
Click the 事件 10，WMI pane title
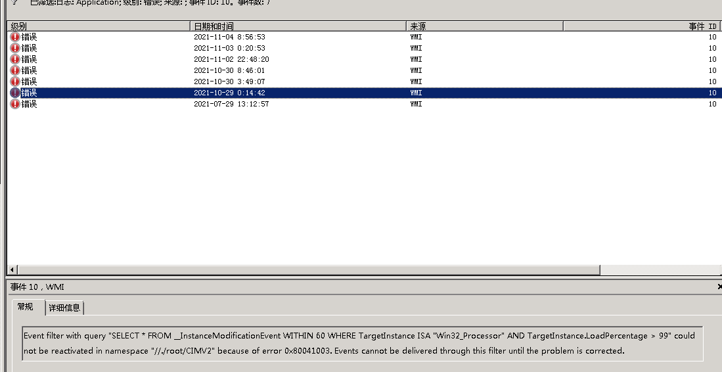[37, 287]
